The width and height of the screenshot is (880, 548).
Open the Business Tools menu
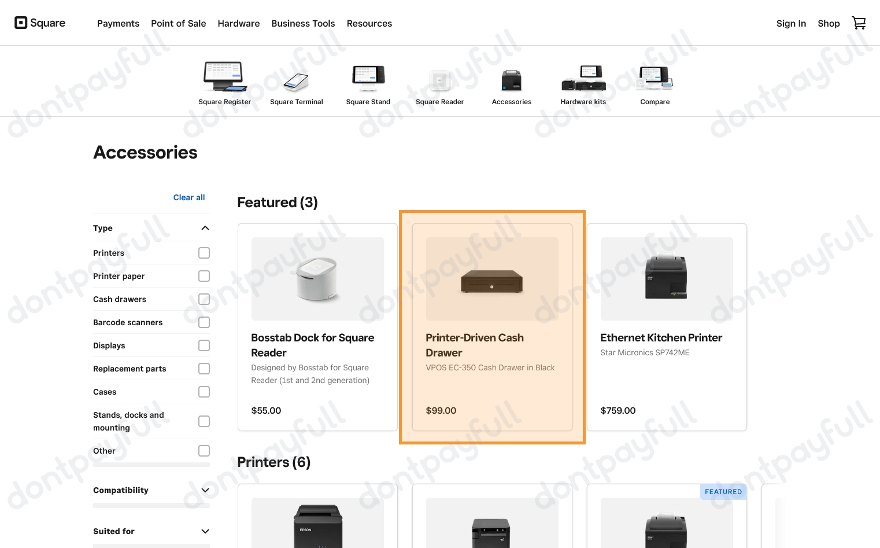pos(303,23)
